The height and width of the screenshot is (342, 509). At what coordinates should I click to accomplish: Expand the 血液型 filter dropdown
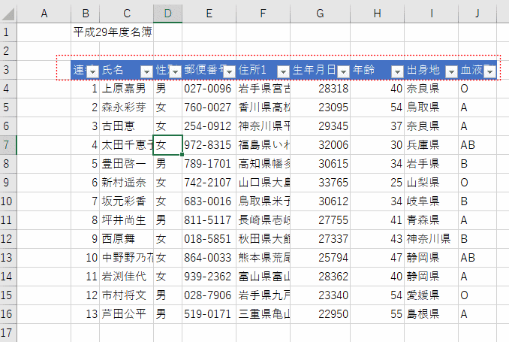click(489, 71)
